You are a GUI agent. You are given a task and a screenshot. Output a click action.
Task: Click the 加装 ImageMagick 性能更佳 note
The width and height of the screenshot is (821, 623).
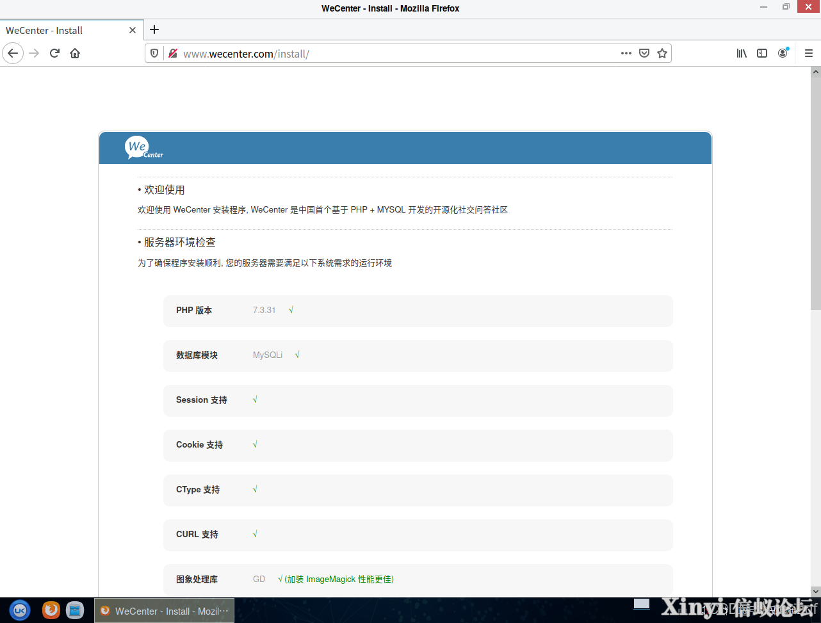click(x=339, y=579)
